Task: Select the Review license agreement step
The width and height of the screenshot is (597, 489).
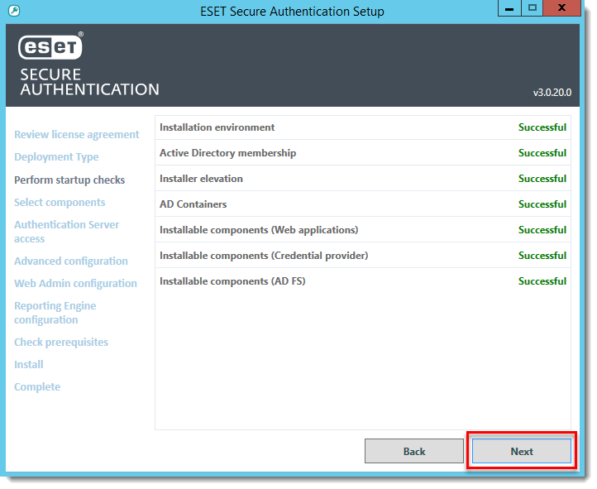Action: [x=77, y=134]
